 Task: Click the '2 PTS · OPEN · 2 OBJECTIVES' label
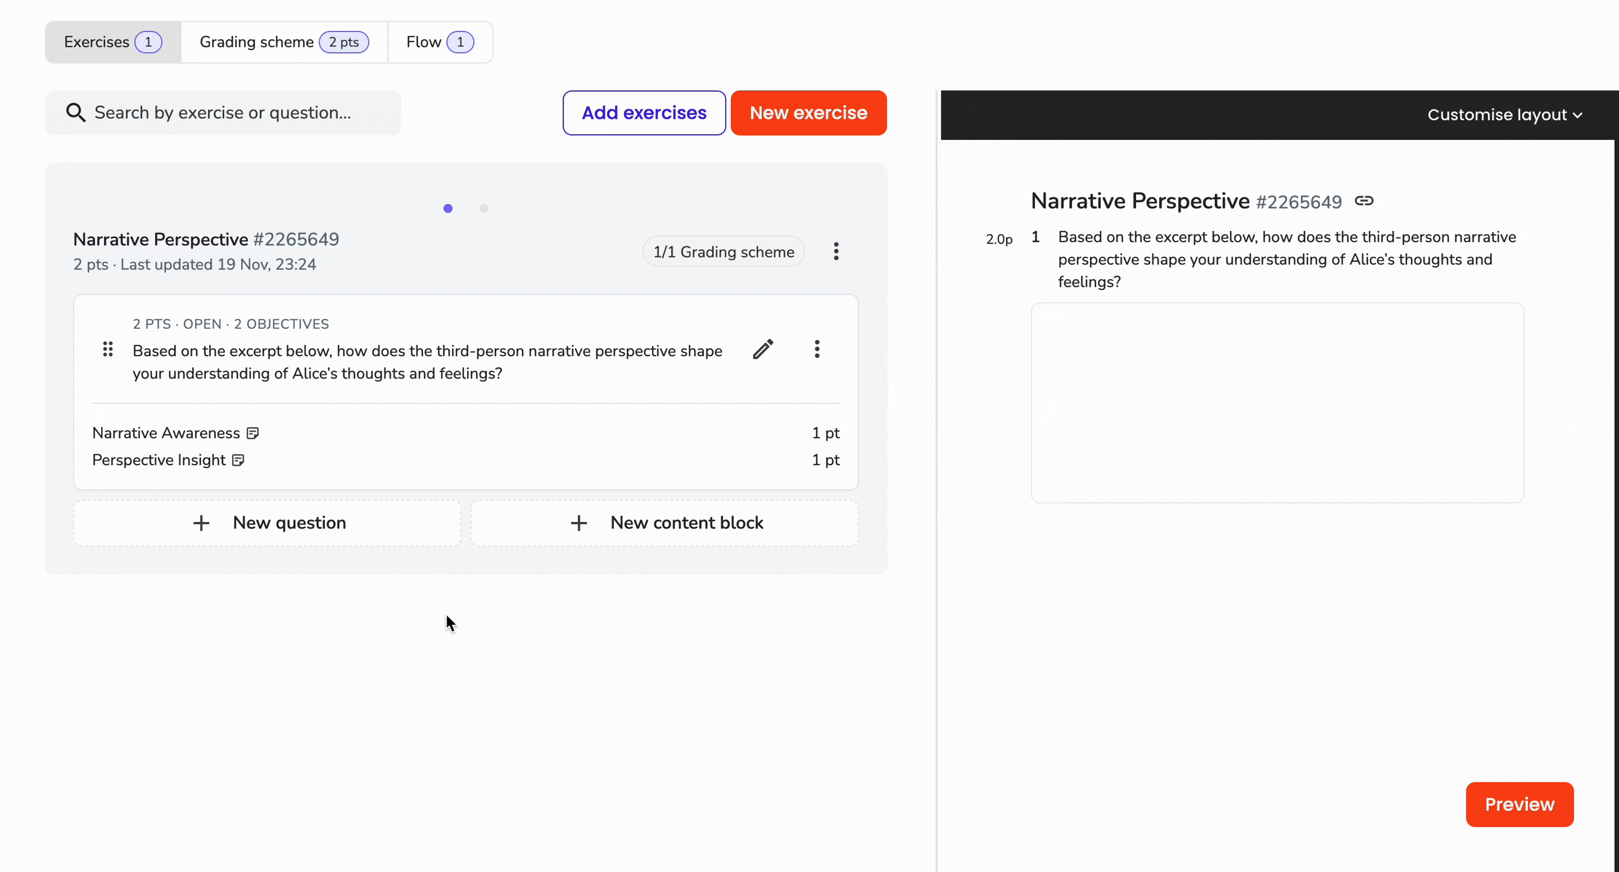point(231,324)
